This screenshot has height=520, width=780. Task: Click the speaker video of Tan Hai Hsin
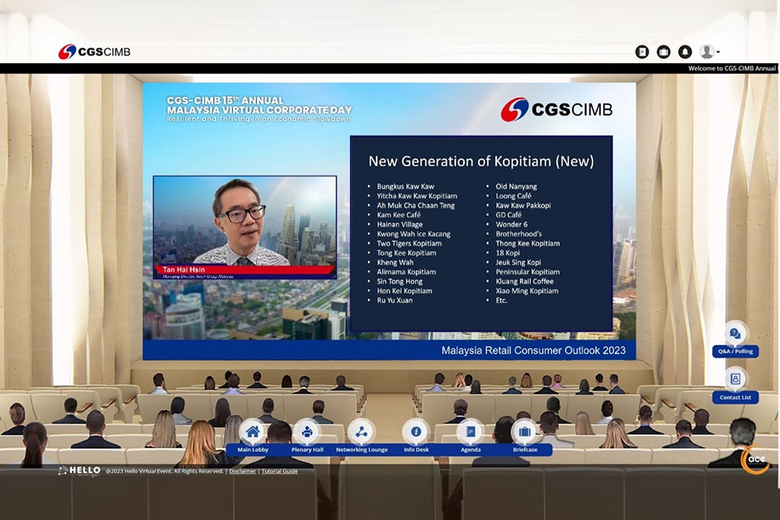(x=245, y=228)
